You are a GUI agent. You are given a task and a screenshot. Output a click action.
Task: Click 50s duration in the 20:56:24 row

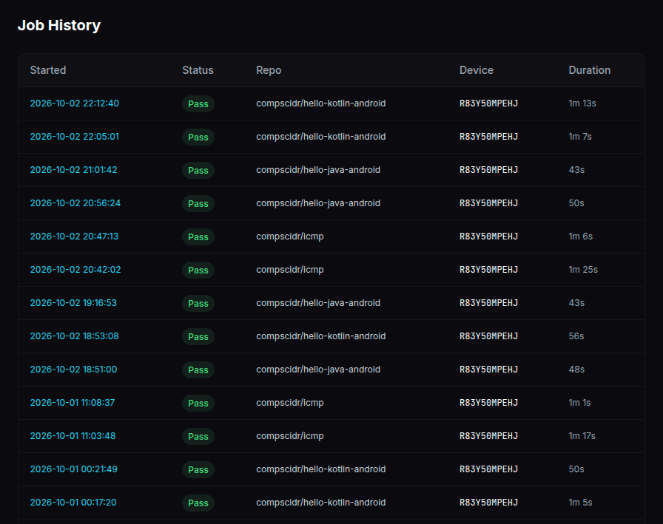pyautogui.click(x=576, y=203)
